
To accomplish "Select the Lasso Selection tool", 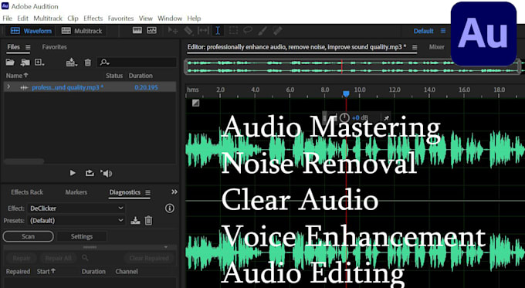I will pos(248,31).
